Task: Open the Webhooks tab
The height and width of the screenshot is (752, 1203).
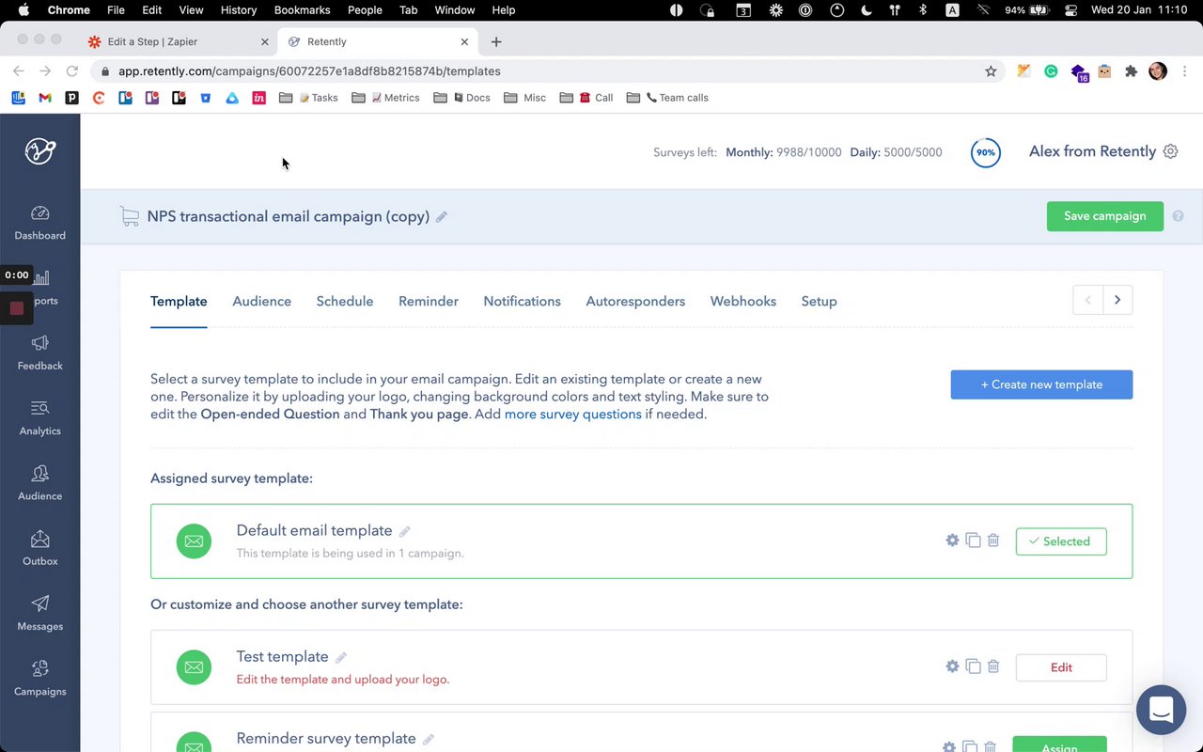Action: [x=743, y=302]
